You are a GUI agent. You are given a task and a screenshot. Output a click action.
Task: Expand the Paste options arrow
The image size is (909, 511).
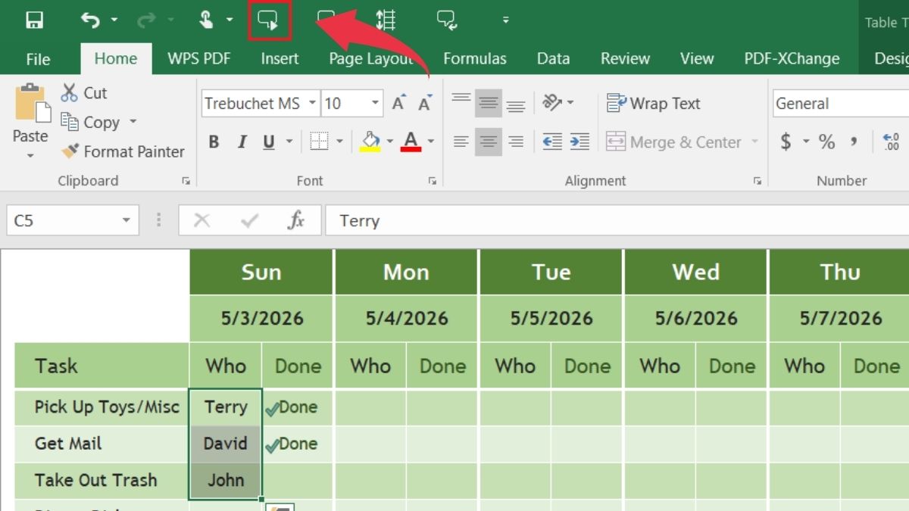[30, 156]
